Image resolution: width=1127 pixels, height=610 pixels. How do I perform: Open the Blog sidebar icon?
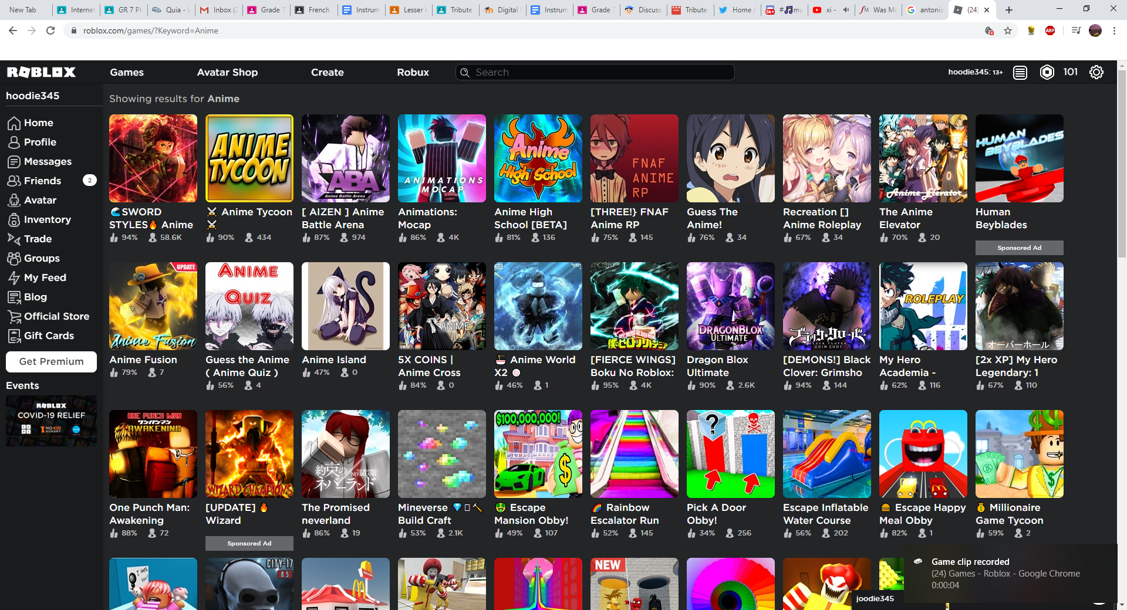pos(14,297)
